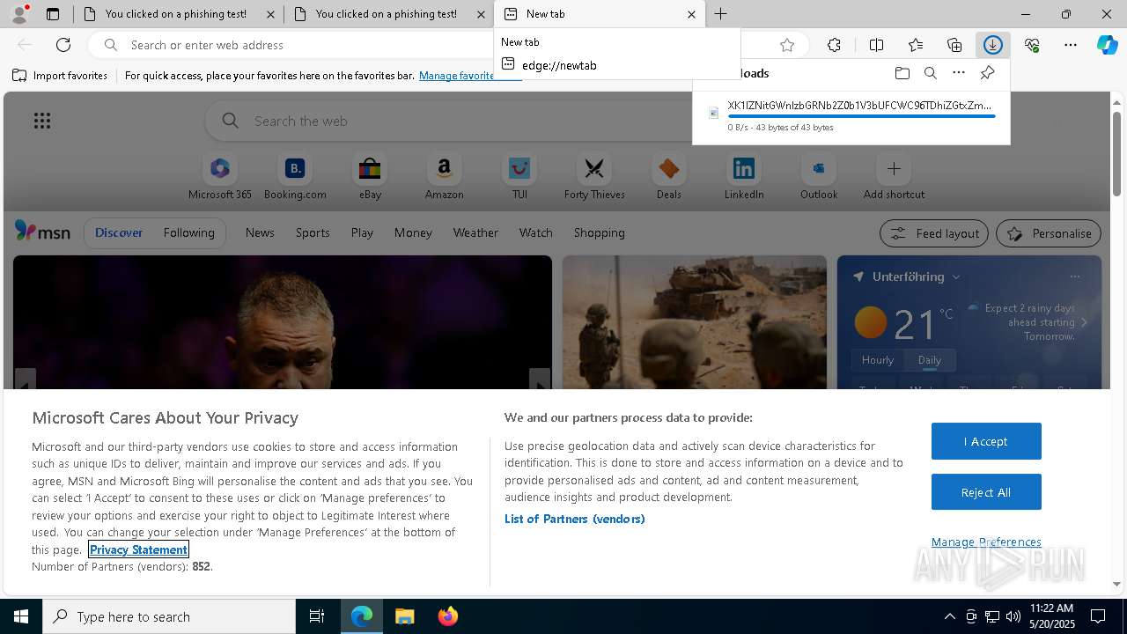Viewport: 1127px width, 634px height.
Task: Open the Favorites list icon
Action: (916, 45)
